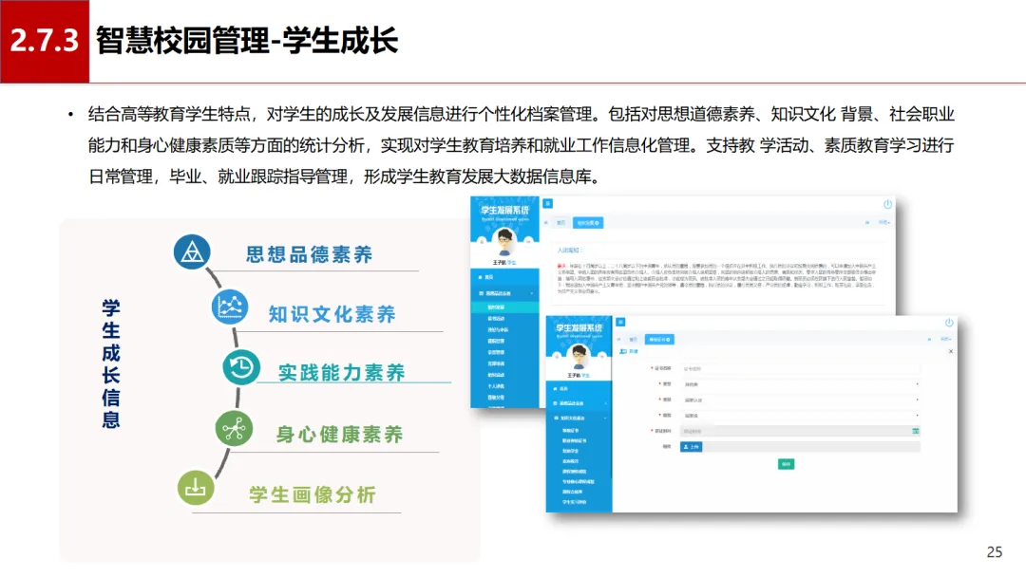Click the right tab-scroll arrow in the back window

[x=867, y=223]
